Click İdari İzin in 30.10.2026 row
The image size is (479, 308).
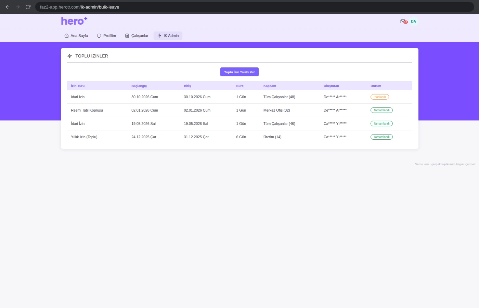(78, 97)
